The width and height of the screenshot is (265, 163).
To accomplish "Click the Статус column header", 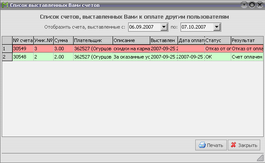I will point(218,40).
